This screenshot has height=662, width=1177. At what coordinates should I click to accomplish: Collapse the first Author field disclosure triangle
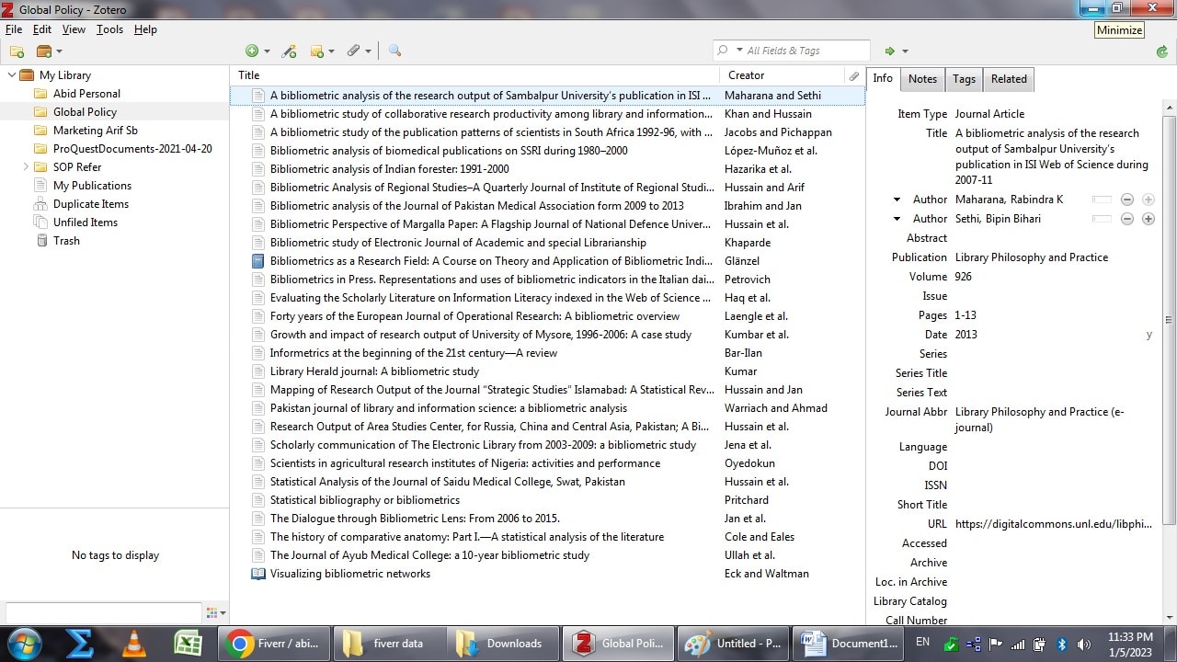point(897,199)
